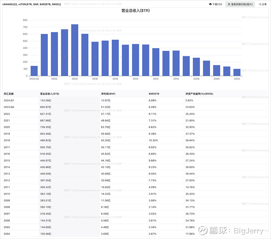Click x-axis label 2014
Image resolution: width=271 pixels, height=239 pixels.
(135, 79)
